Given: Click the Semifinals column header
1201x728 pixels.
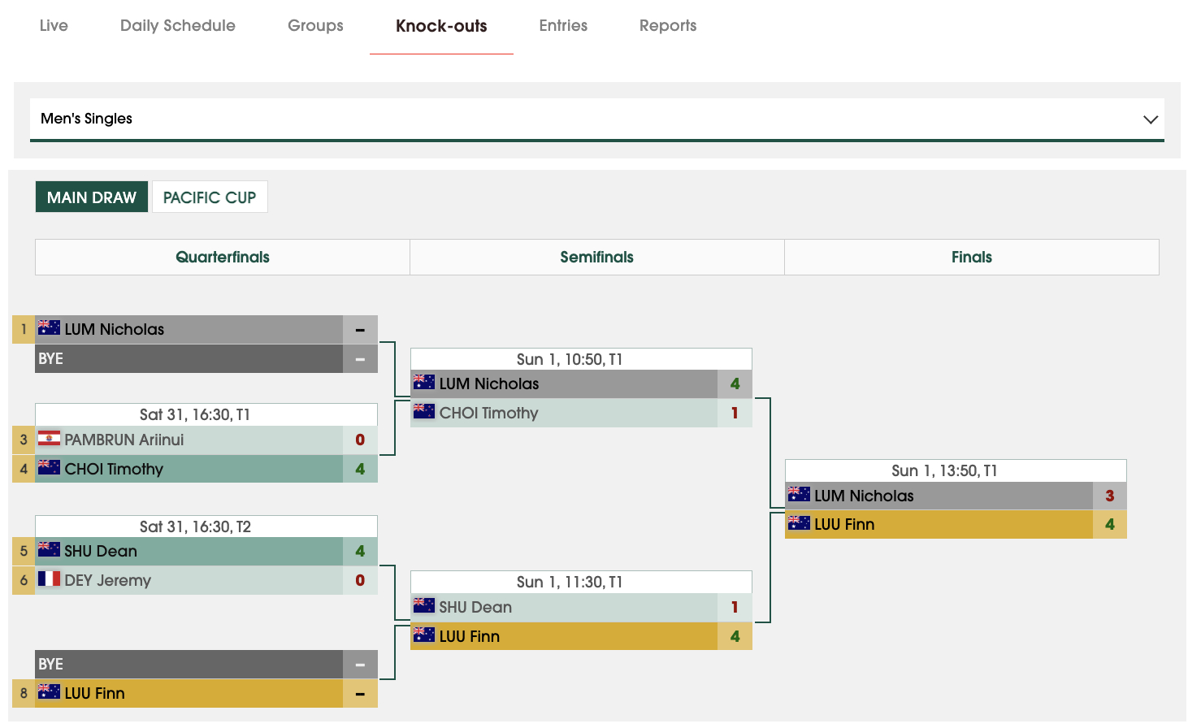Looking at the screenshot, I should point(597,257).
